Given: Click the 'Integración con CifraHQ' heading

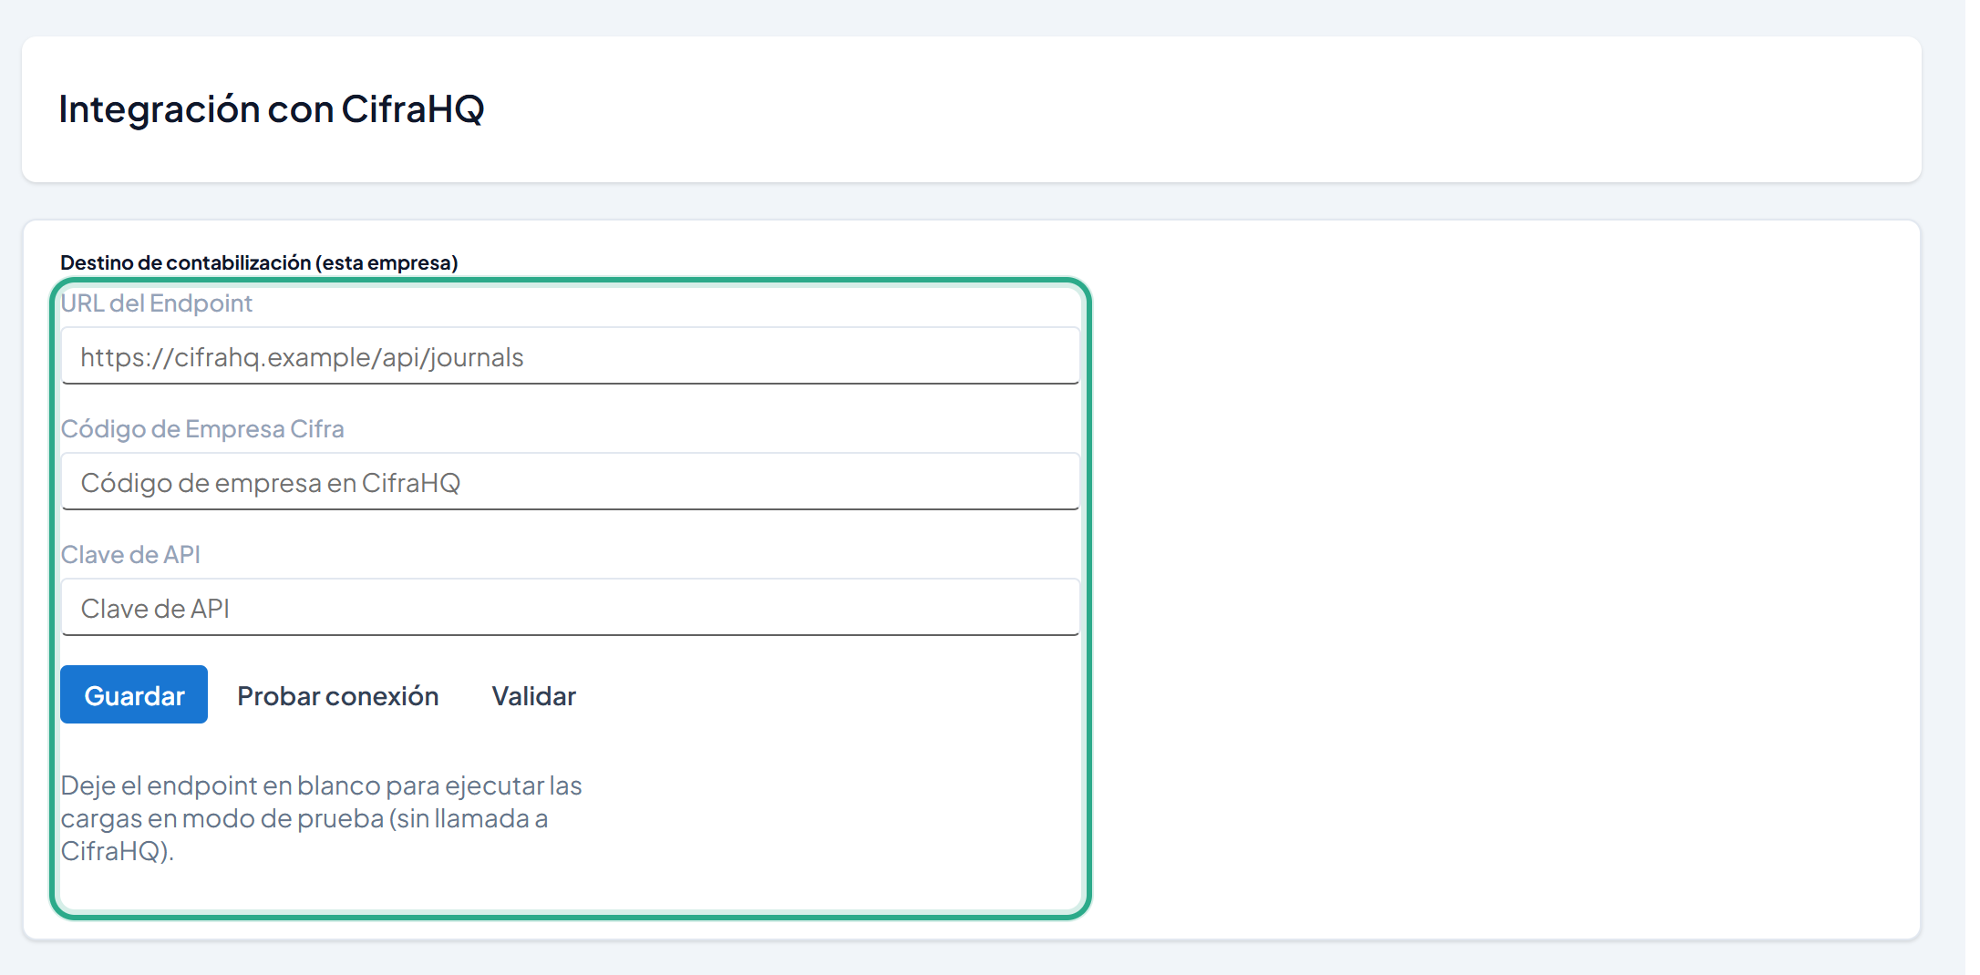Looking at the screenshot, I should (x=272, y=109).
